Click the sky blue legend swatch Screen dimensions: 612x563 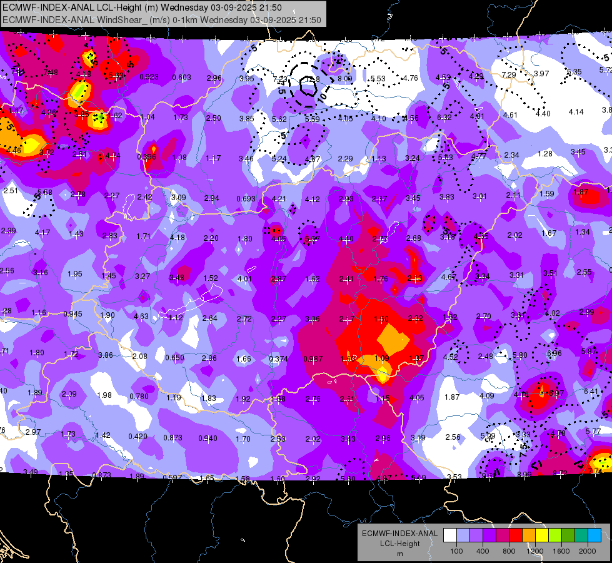pos(595,535)
